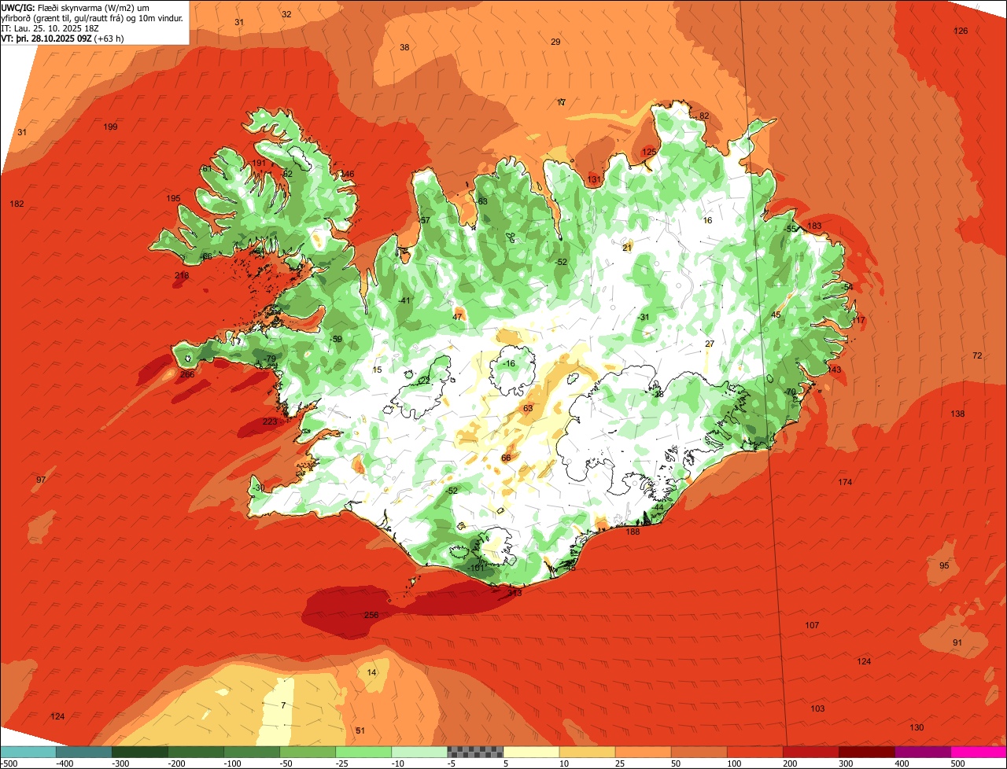Click the 195 value west of Westfjords

pos(174,198)
